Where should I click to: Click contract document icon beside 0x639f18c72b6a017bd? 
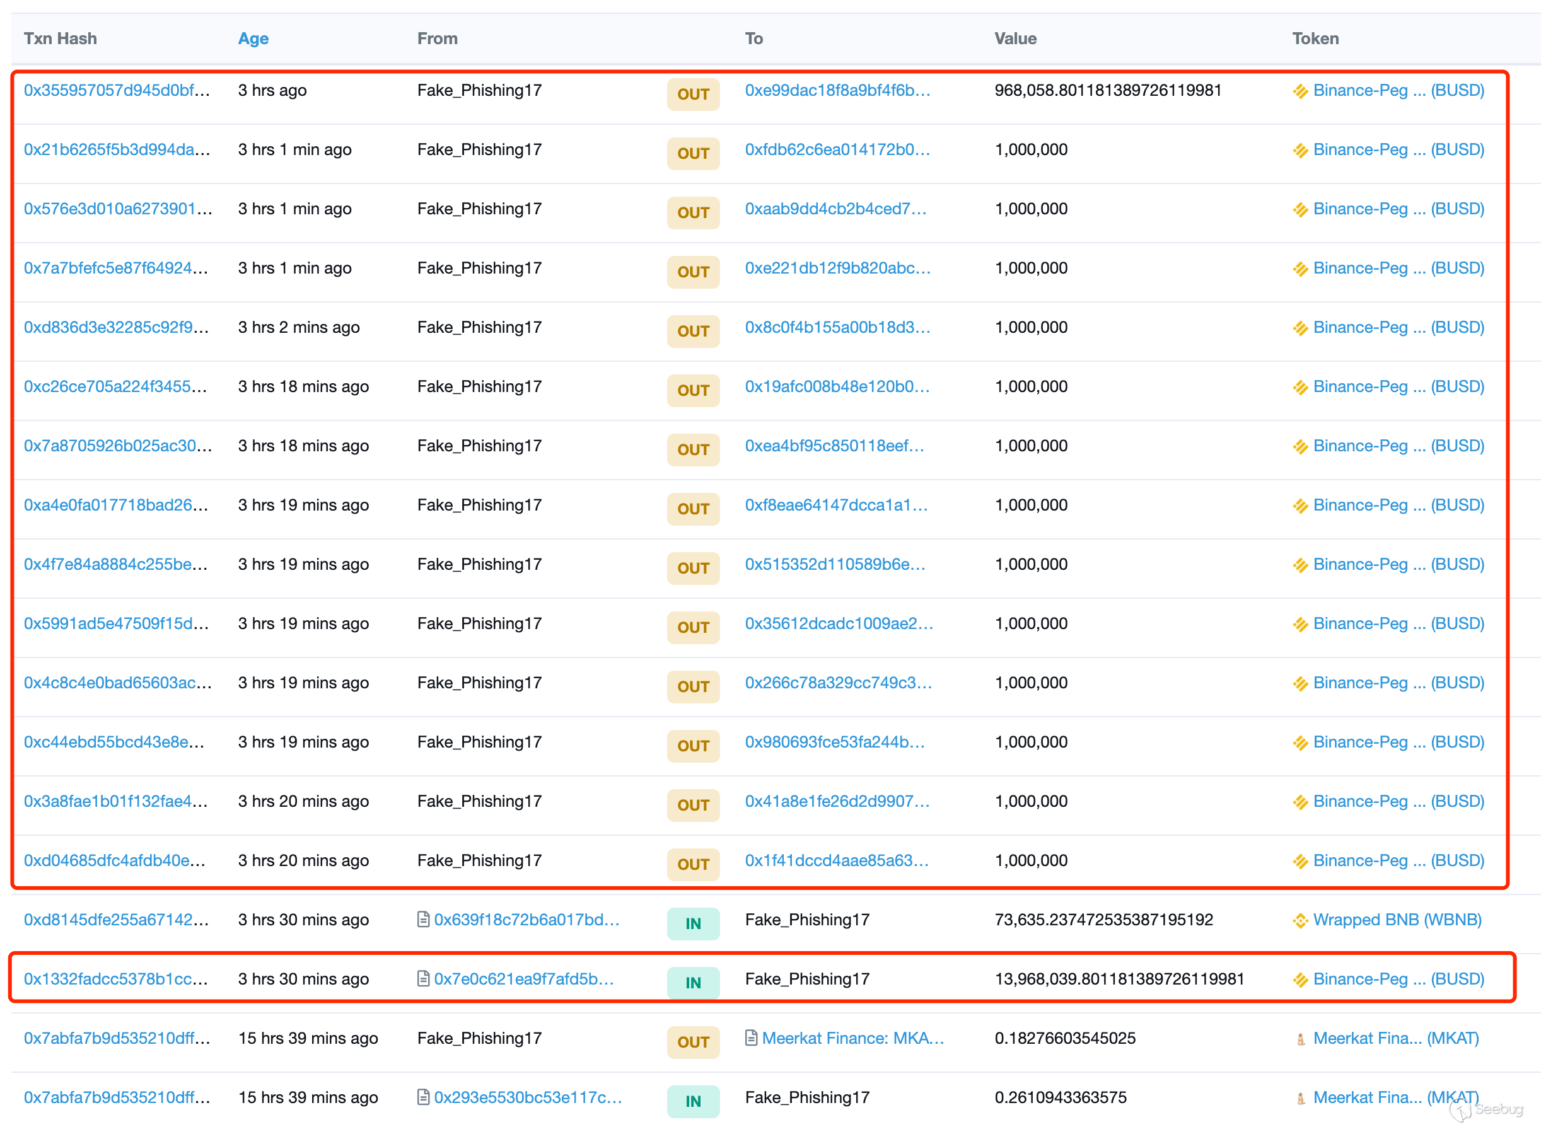423,920
